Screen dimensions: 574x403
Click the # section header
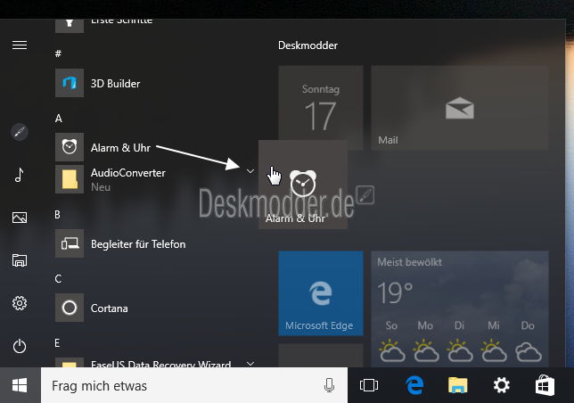(58, 53)
